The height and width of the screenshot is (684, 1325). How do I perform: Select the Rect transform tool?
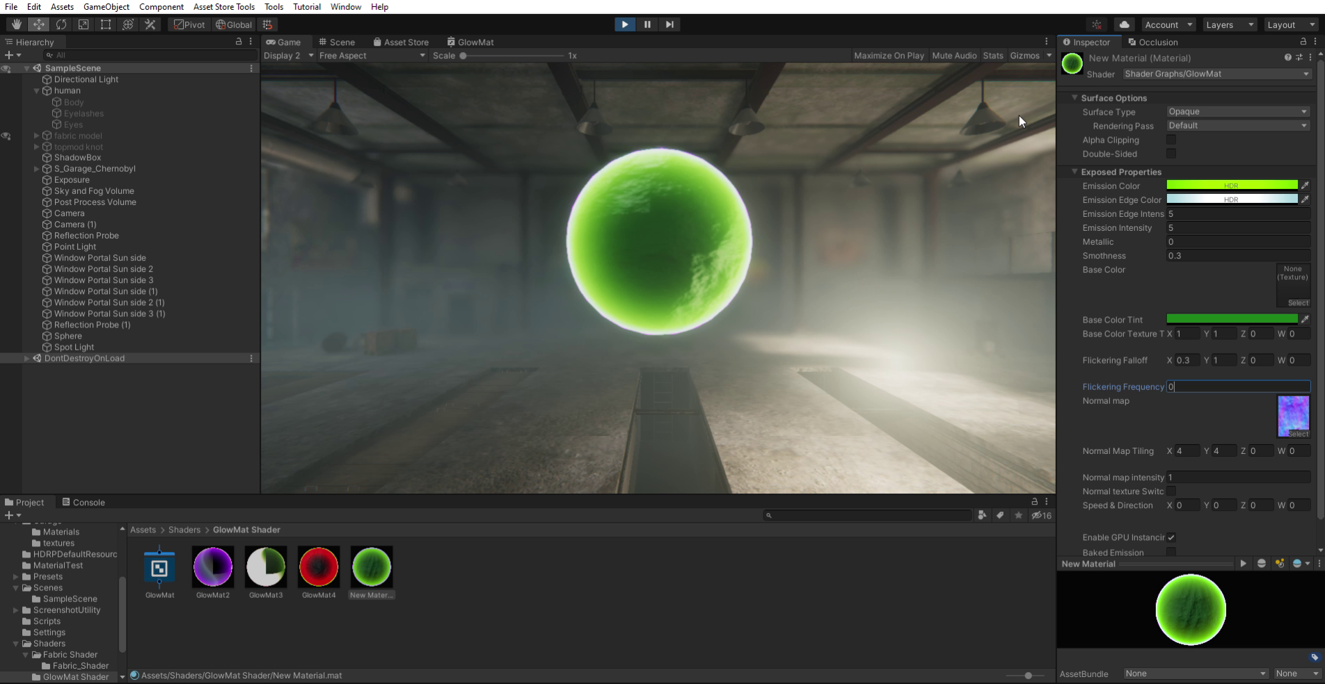[105, 24]
